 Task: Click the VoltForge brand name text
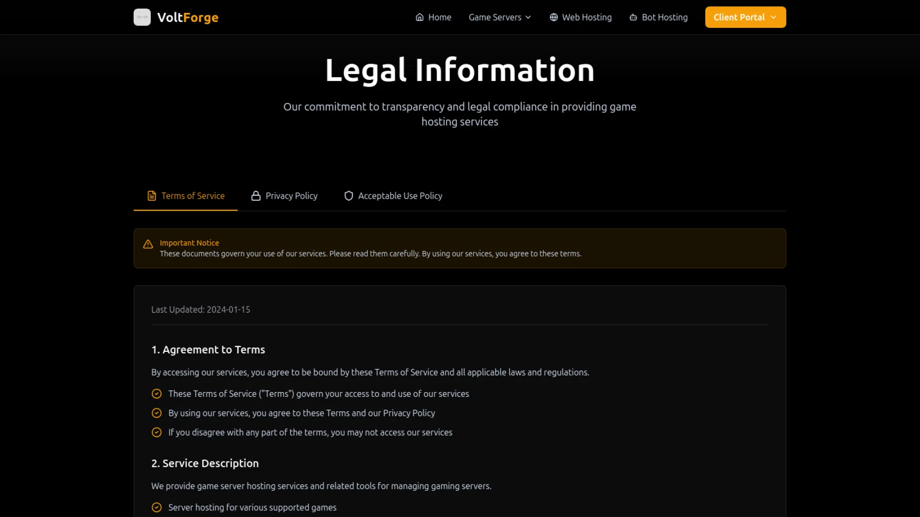click(187, 17)
